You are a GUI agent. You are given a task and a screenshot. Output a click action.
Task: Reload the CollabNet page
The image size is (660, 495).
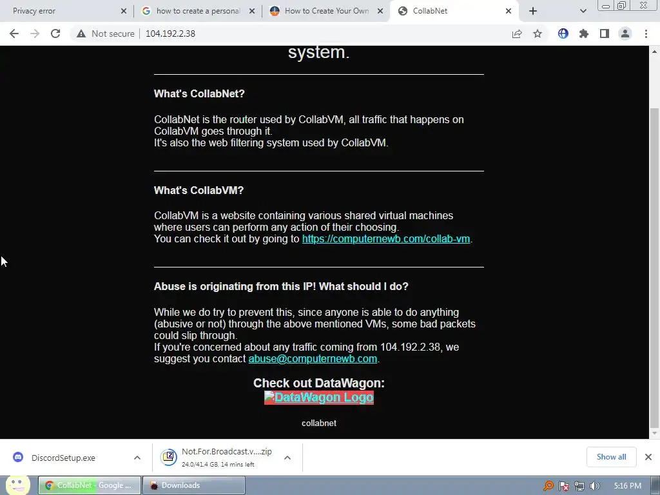pos(55,34)
